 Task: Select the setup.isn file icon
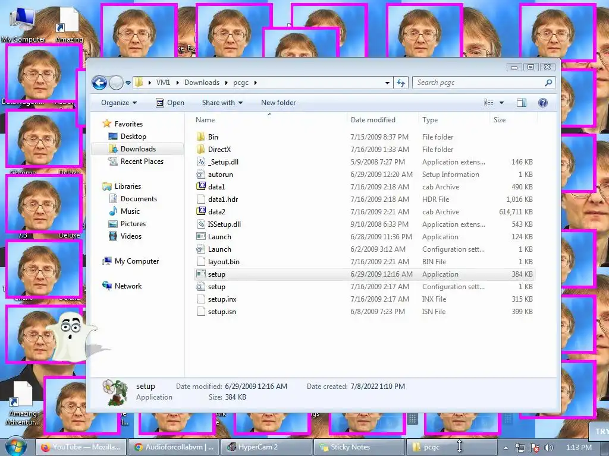click(x=201, y=311)
